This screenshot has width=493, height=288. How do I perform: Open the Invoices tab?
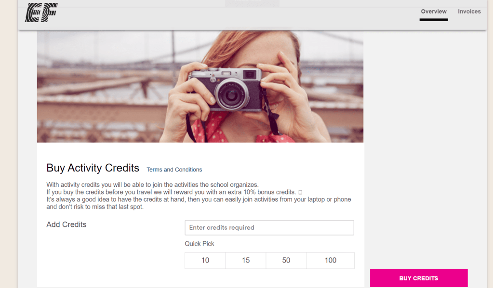coord(469,12)
